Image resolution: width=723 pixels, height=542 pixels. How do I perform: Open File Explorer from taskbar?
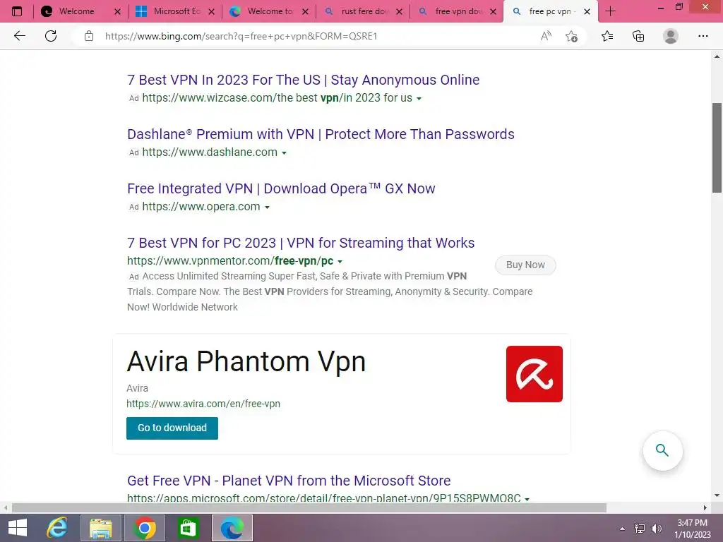point(101,528)
